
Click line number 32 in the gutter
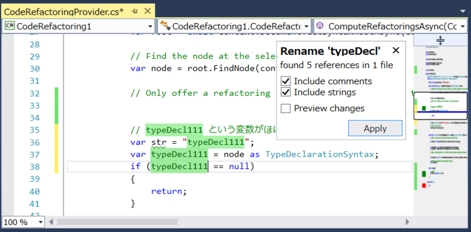(x=35, y=94)
